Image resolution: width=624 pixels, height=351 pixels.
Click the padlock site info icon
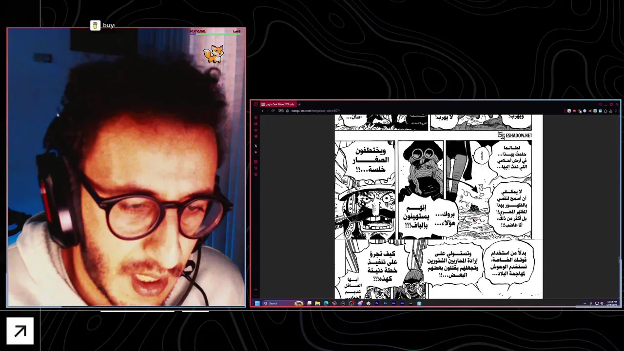[287, 111]
